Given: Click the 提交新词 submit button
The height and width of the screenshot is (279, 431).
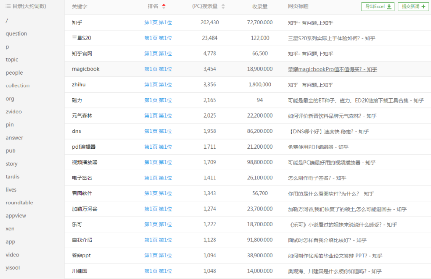Looking at the screenshot, I should (x=414, y=6).
